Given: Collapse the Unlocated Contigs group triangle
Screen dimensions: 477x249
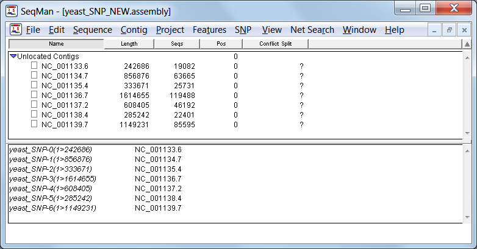Looking at the screenshot, I should click(x=13, y=56).
